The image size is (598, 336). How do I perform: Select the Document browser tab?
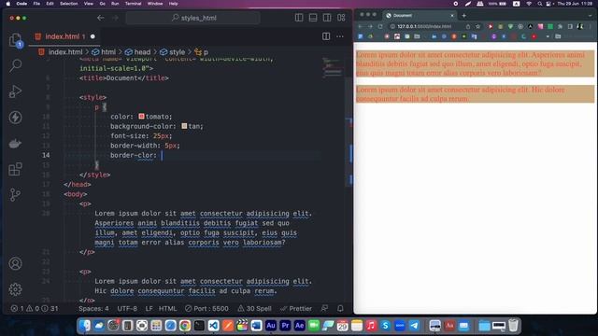420,16
